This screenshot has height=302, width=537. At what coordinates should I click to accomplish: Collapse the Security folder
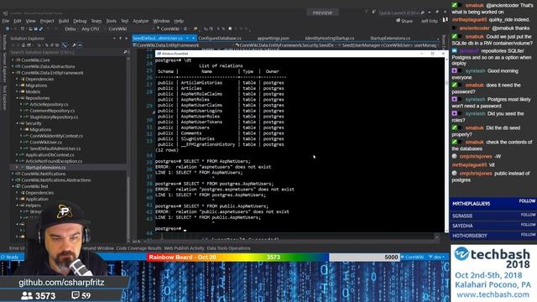tap(17, 123)
